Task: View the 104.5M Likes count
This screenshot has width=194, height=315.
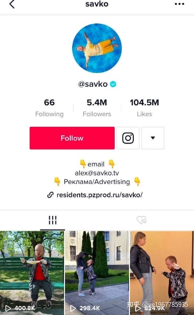Action: click(144, 108)
